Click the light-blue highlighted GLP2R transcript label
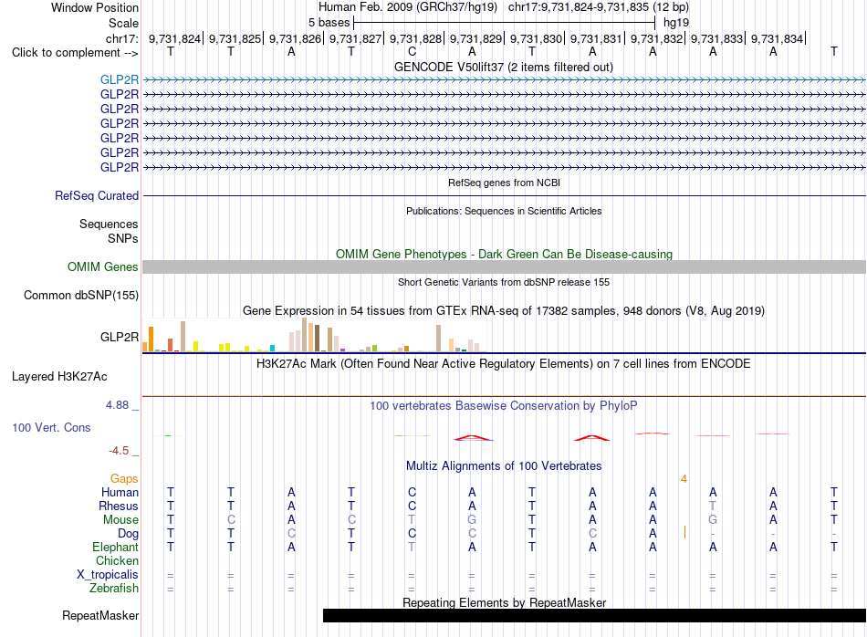The height and width of the screenshot is (637, 867). (x=120, y=79)
